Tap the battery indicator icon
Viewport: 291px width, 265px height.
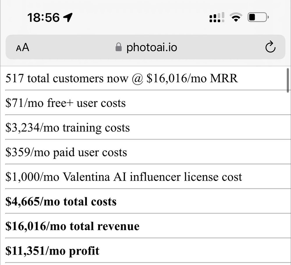click(x=258, y=18)
